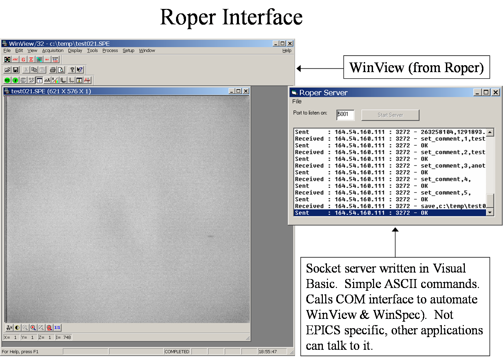Open the Setup menu in WinView
Screen dimensions: 503x357
(x=128, y=50)
